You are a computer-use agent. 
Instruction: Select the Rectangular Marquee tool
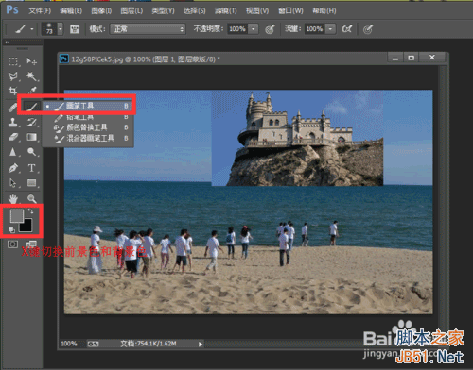(x=13, y=61)
